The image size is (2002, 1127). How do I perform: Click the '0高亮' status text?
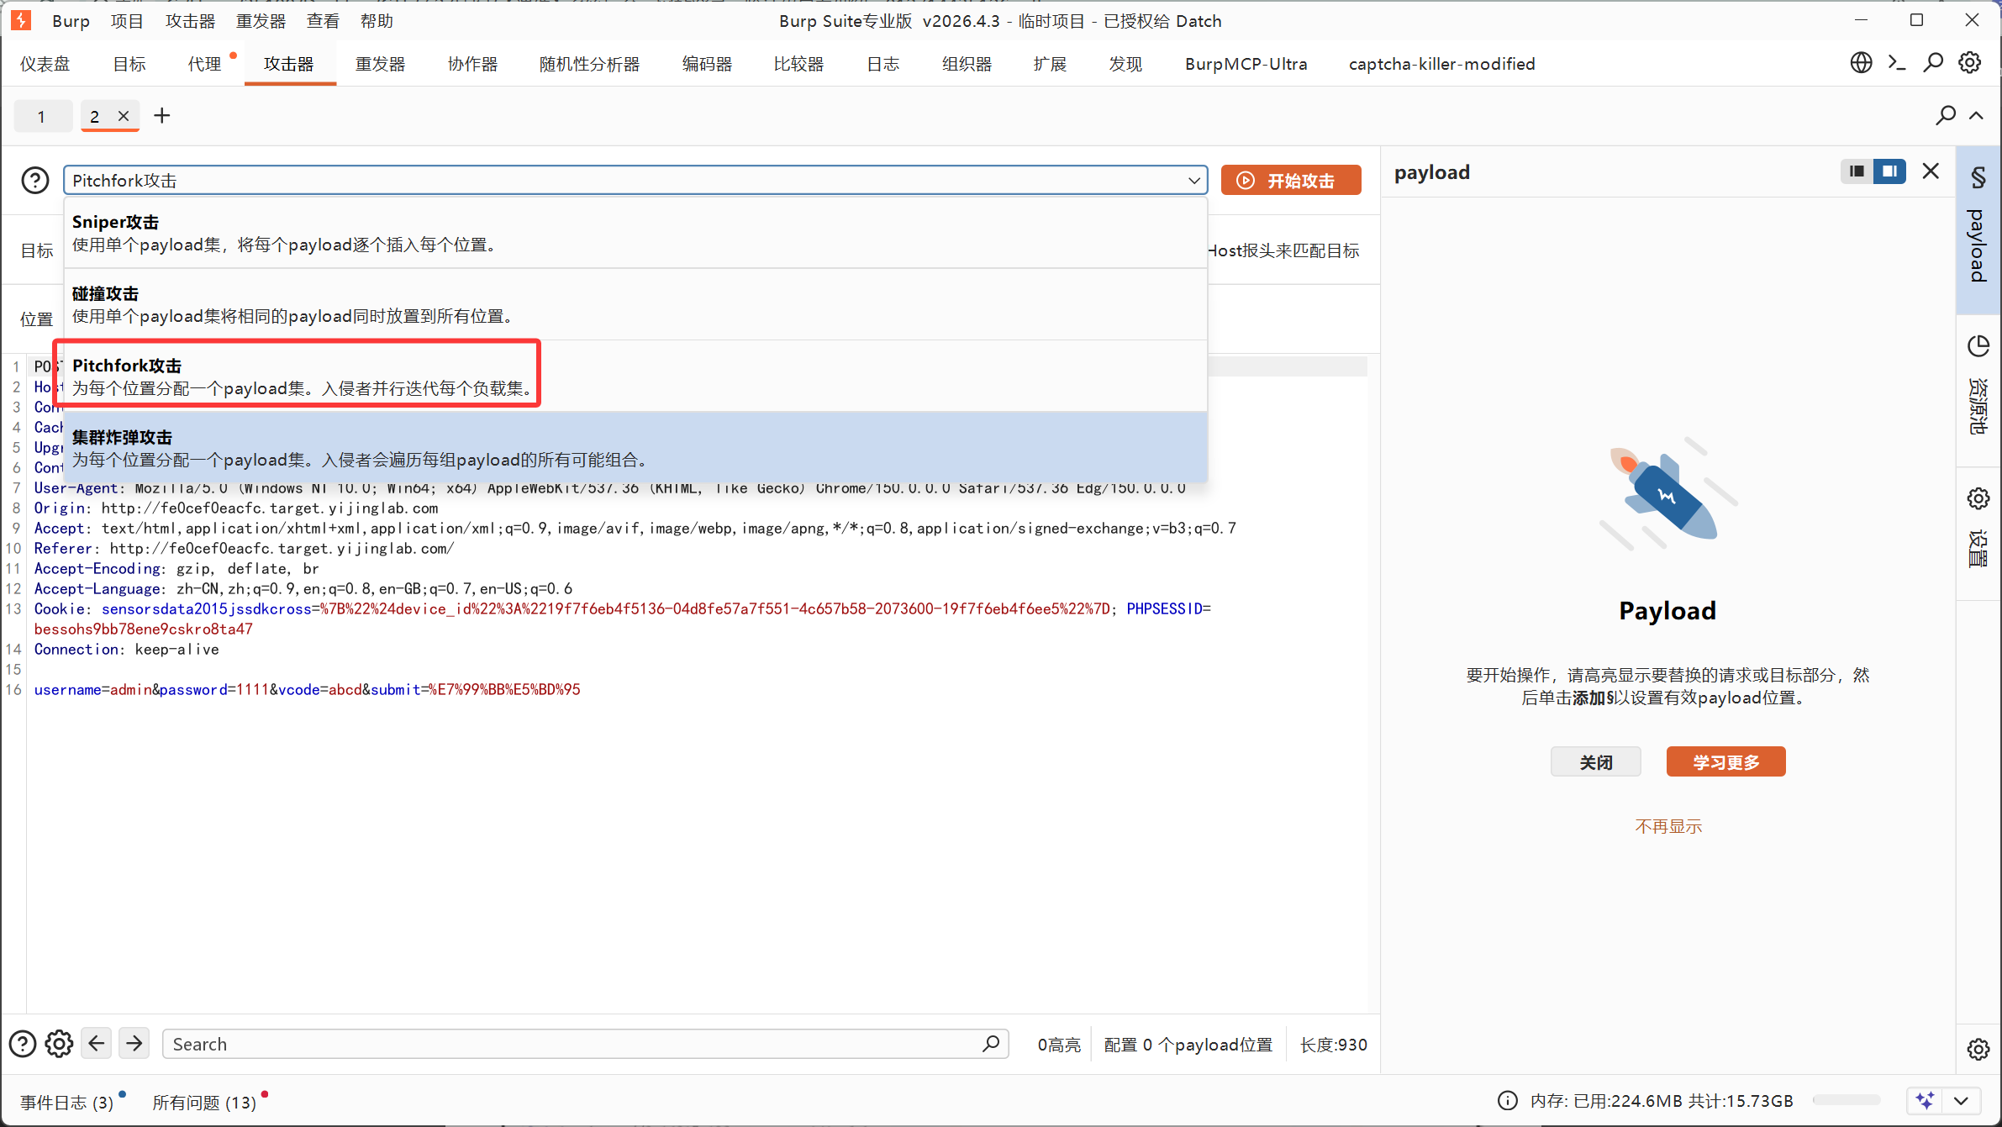[1058, 1044]
